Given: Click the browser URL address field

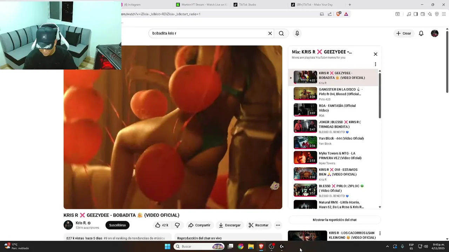Looking at the screenshot, I should (x=217, y=14).
